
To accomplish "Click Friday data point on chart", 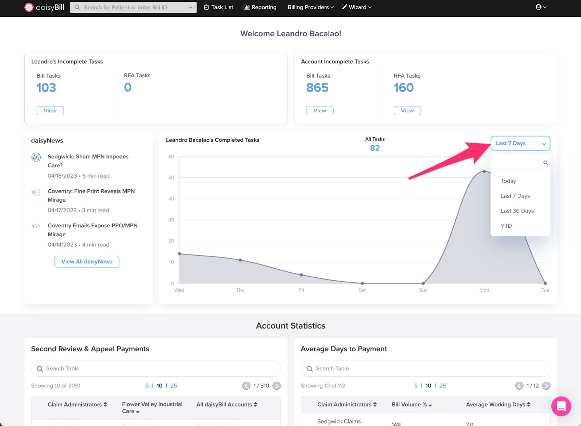I will (x=301, y=275).
